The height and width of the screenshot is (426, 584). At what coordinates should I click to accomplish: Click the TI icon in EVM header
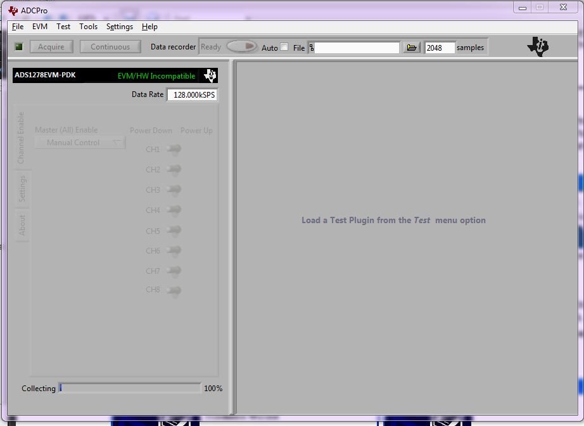pyautogui.click(x=210, y=75)
